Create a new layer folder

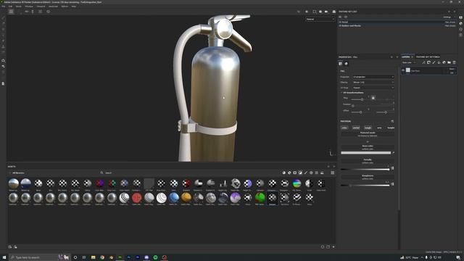[x=449, y=62]
